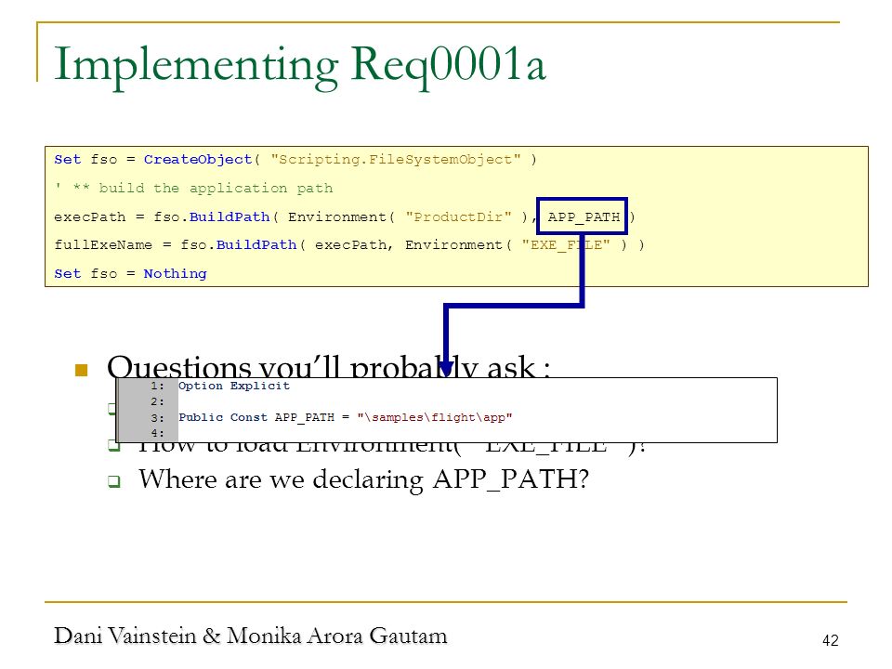Click line number 3 in the code gutter
Image resolution: width=892 pixels, height=669 pixels.
click(157, 417)
